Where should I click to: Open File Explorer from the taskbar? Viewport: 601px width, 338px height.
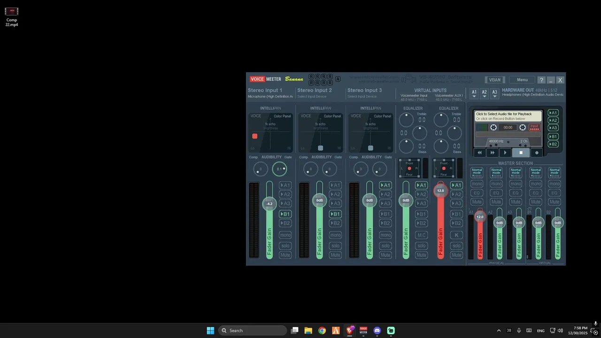point(308,330)
